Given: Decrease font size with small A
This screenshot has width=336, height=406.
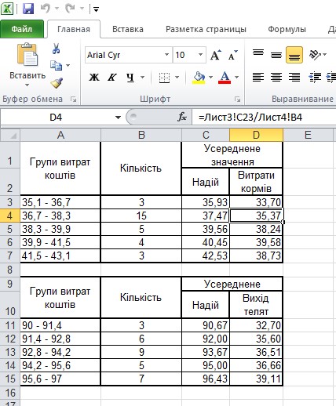Looking at the screenshot, I should [x=232, y=55].
